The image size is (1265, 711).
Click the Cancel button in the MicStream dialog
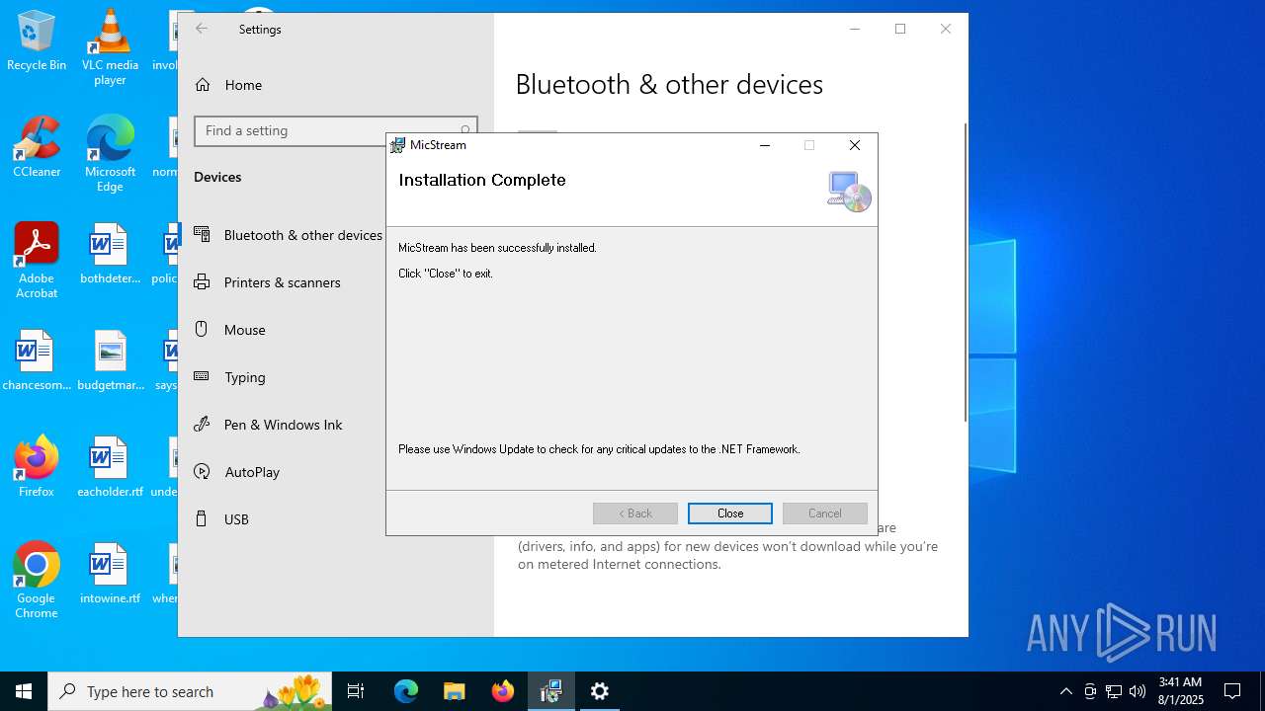(825, 513)
